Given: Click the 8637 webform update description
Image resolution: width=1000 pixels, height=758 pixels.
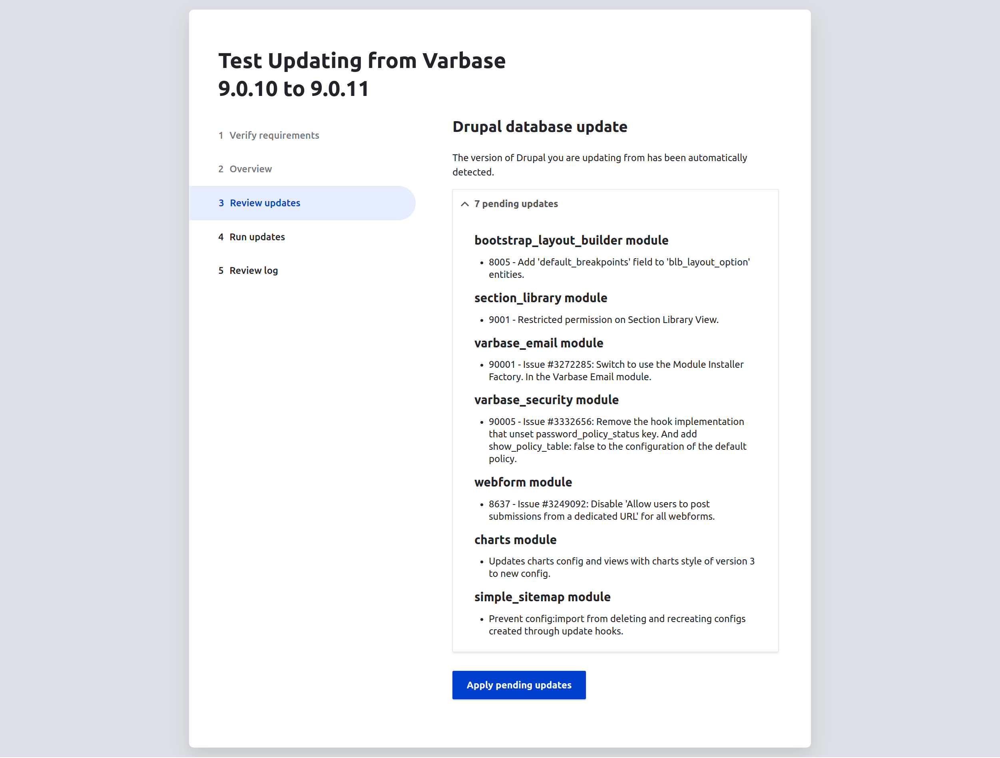Looking at the screenshot, I should pyautogui.click(x=601, y=510).
